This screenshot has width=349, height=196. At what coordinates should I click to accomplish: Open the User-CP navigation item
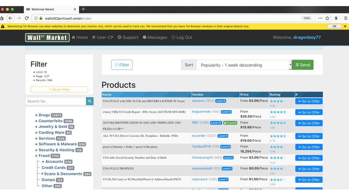pyautogui.click(x=103, y=37)
